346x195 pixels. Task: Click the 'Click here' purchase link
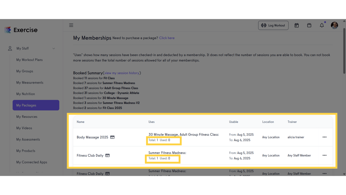167,38
